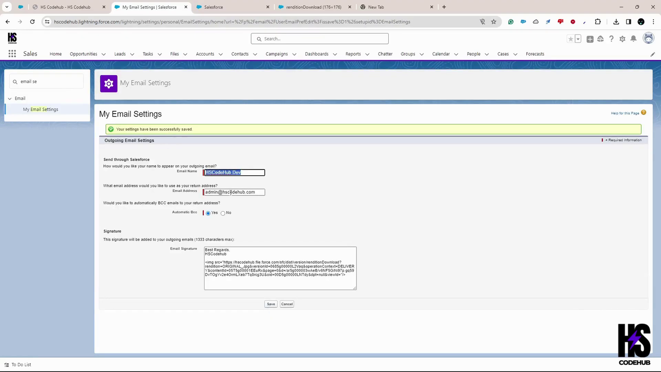Open the Global Actions plus menu
The width and height of the screenshot is (661, 372).
click(590, 39)
